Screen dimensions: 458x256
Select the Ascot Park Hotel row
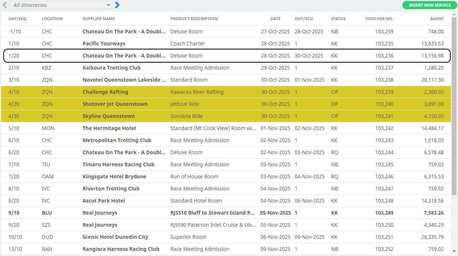(x=104, y=201)
